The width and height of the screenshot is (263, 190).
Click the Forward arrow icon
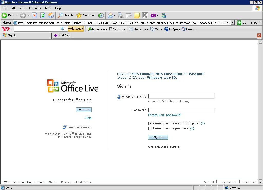click(x=23, y=15)
